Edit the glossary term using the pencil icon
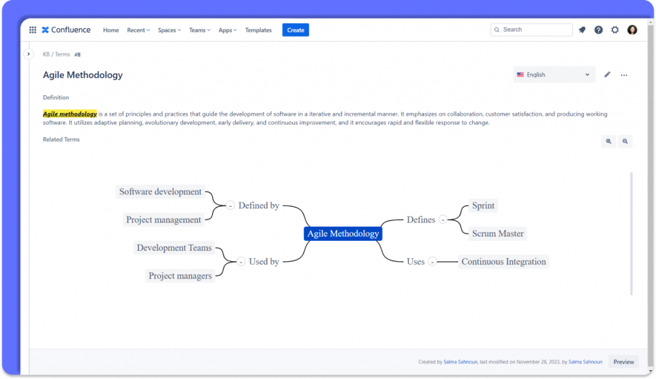Image resolution: width=656 pixels, height=379 pixels. pos(607,74)
